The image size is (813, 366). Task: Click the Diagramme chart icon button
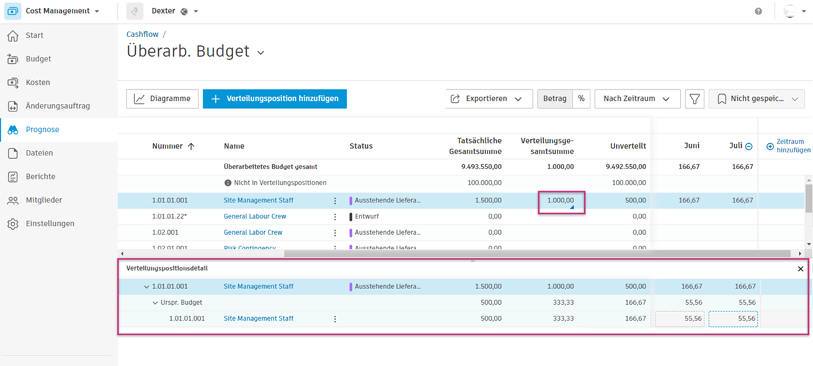(x=162, y=99)
